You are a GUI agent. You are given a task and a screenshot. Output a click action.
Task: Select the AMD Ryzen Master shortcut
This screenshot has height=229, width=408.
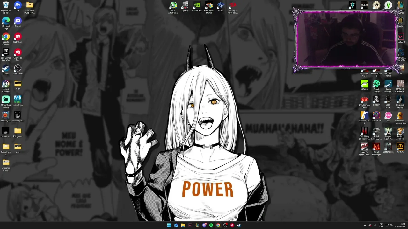coord(209,8)
